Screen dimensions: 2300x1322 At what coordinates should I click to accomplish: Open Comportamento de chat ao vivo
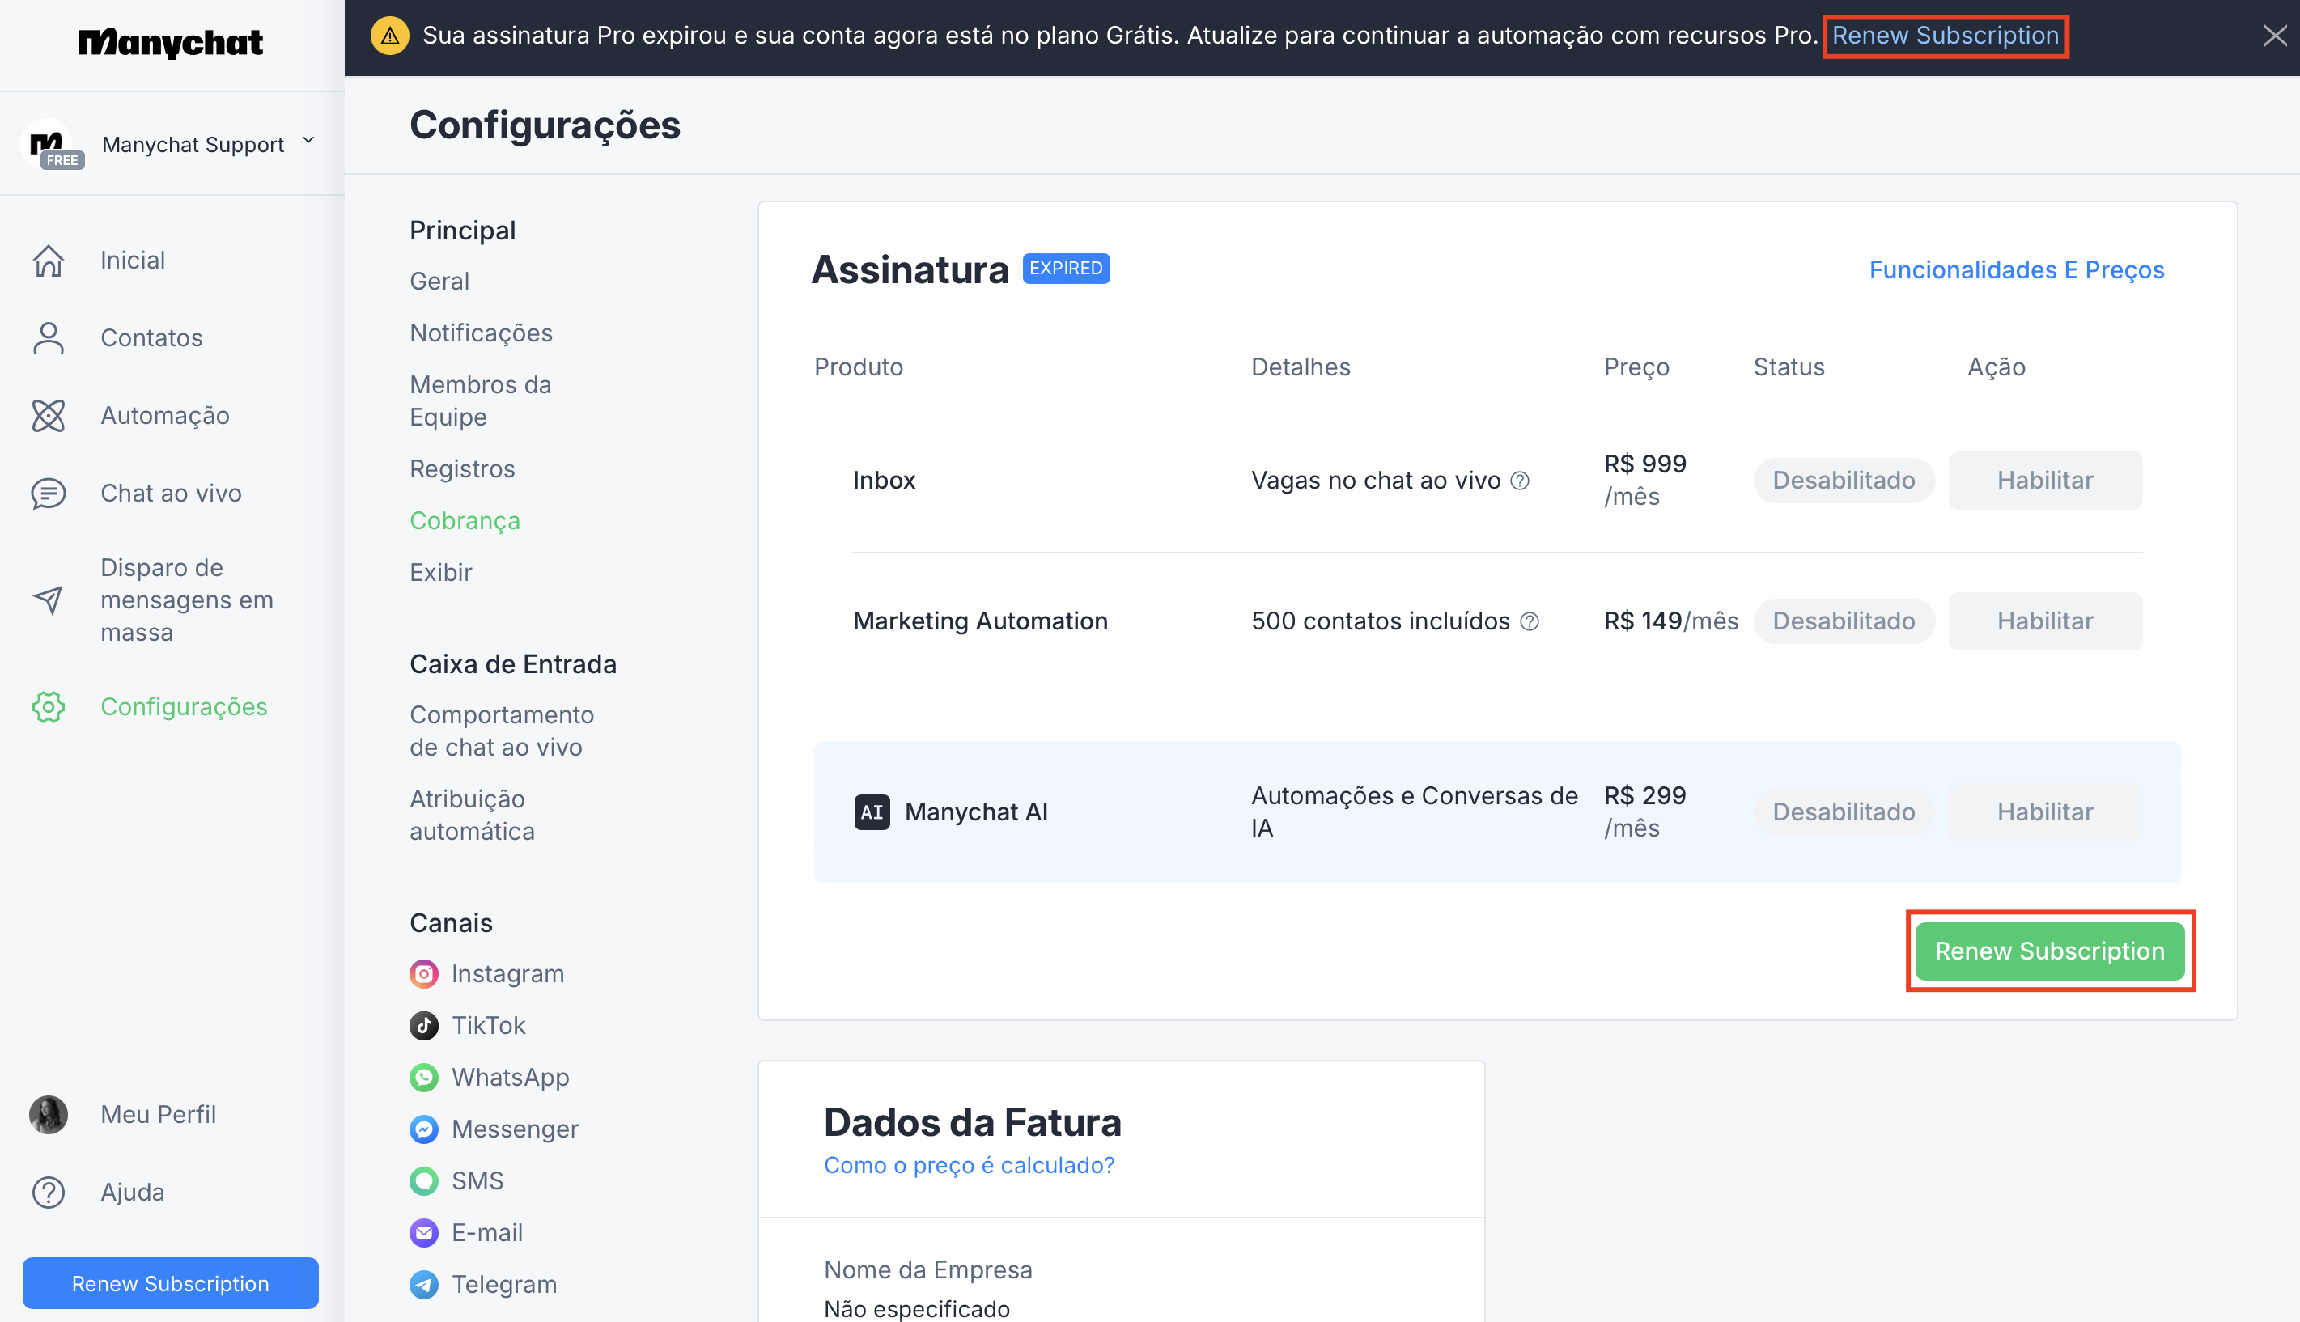pyautogui.click(x=502, y=731)
